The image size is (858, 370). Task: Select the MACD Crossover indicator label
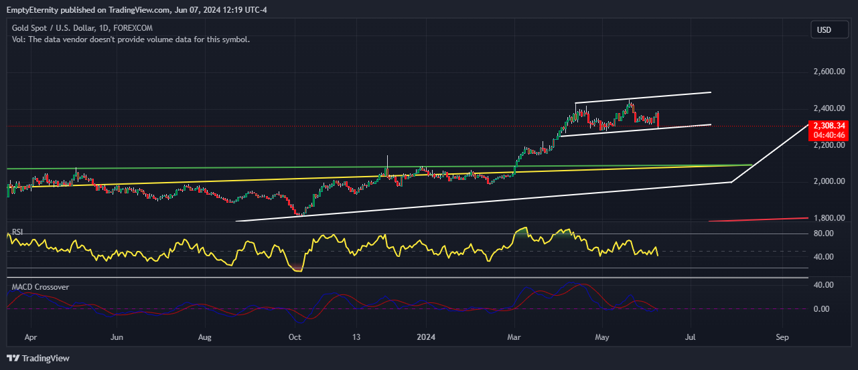[x=40, y=287]
